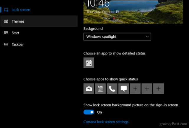Click the lock screen preview image
The width and height of the screenshot is (189, 128).
pos(133,12)
